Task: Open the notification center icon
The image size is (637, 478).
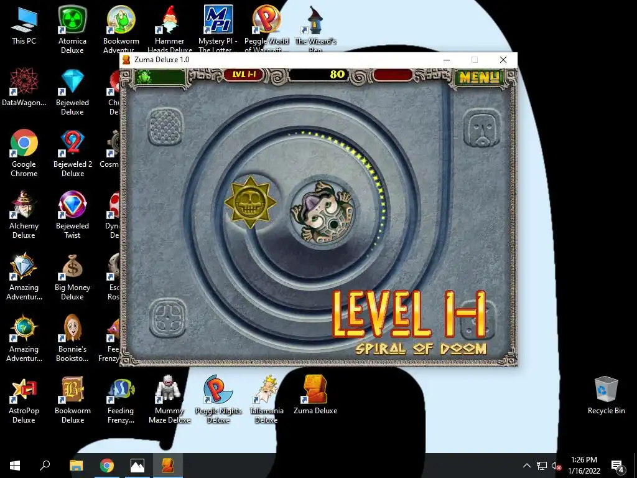Action: (x=618, y=466)
